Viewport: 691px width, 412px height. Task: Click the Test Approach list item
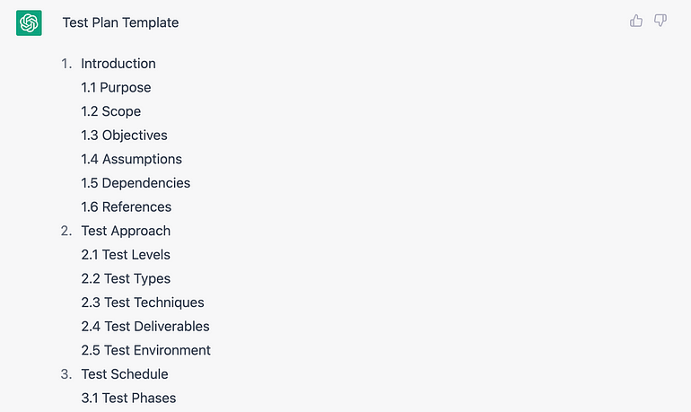(x=126, y=231)
